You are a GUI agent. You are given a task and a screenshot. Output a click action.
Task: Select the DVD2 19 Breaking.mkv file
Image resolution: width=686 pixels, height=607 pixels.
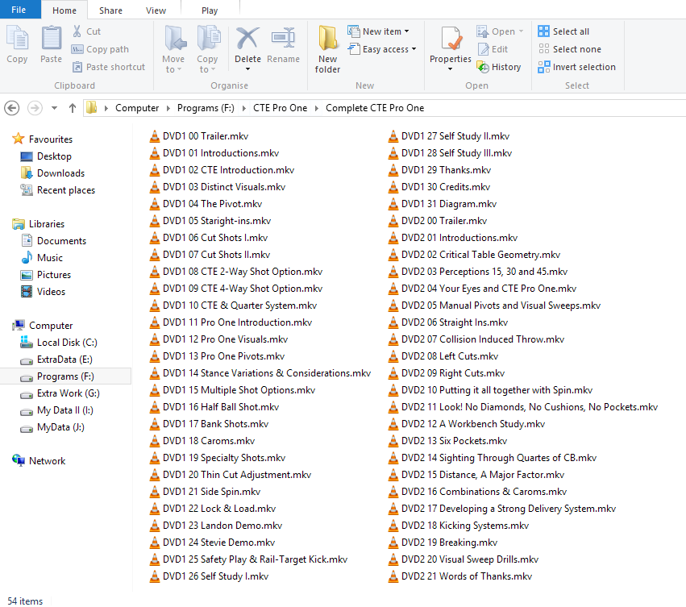449,543
